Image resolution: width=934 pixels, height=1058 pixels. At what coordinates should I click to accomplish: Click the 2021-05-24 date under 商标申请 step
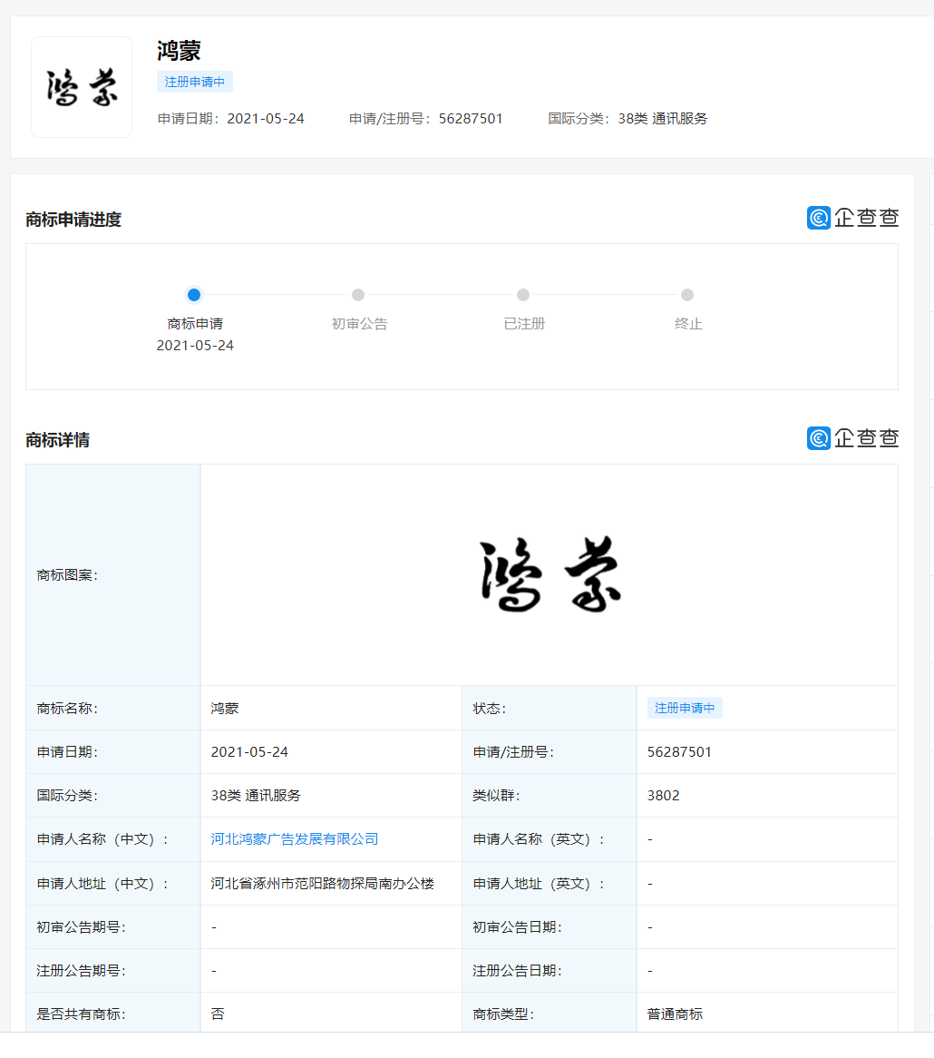click(x=195, y=346)
